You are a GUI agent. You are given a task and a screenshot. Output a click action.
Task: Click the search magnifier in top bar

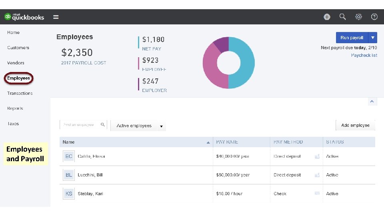343,17
